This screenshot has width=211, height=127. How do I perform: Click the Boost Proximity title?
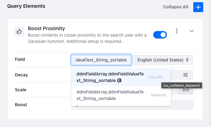click(46, 28)
